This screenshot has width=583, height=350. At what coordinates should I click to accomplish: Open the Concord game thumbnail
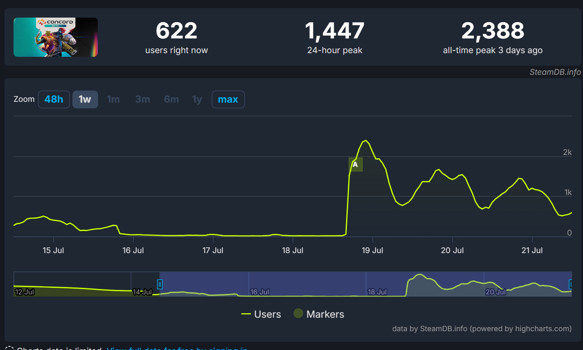(56, 37)
